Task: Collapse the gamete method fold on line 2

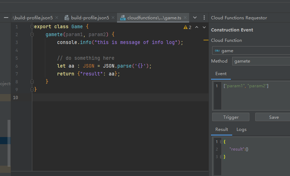Action: (32, 35)
